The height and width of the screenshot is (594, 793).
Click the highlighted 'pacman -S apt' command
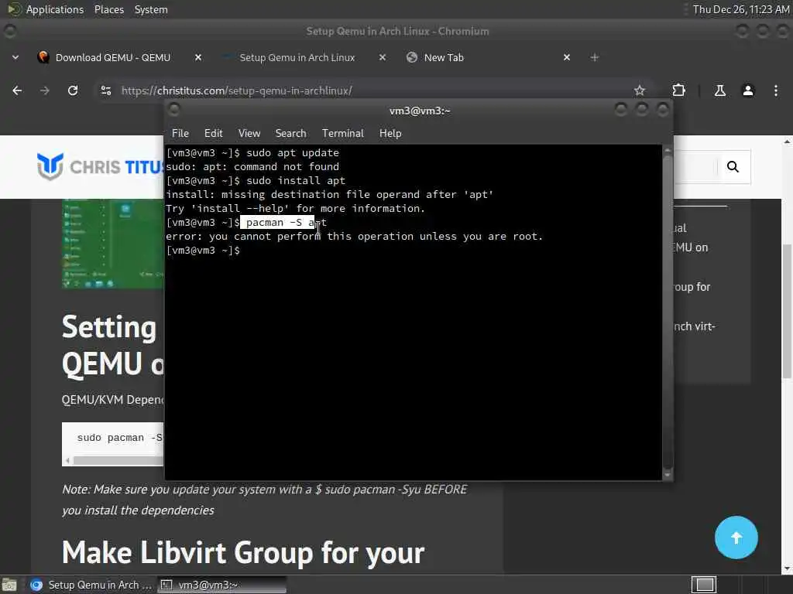pyautogui.click(x=287, y=222)
